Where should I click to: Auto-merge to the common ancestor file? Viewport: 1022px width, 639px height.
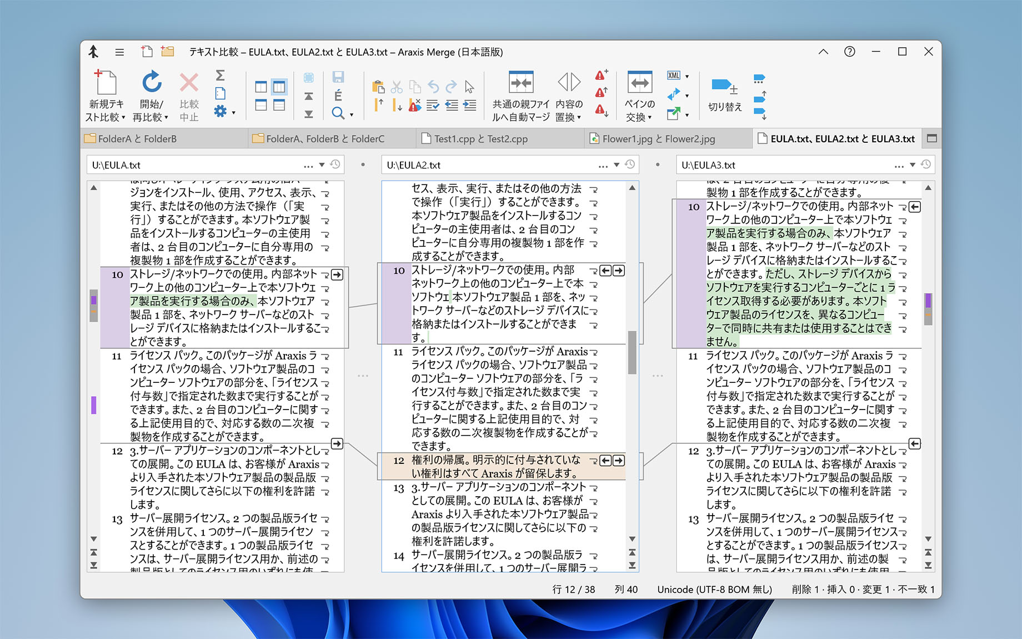point(521,93)
